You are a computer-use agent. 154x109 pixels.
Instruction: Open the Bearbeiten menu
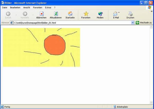pos(15,7)
